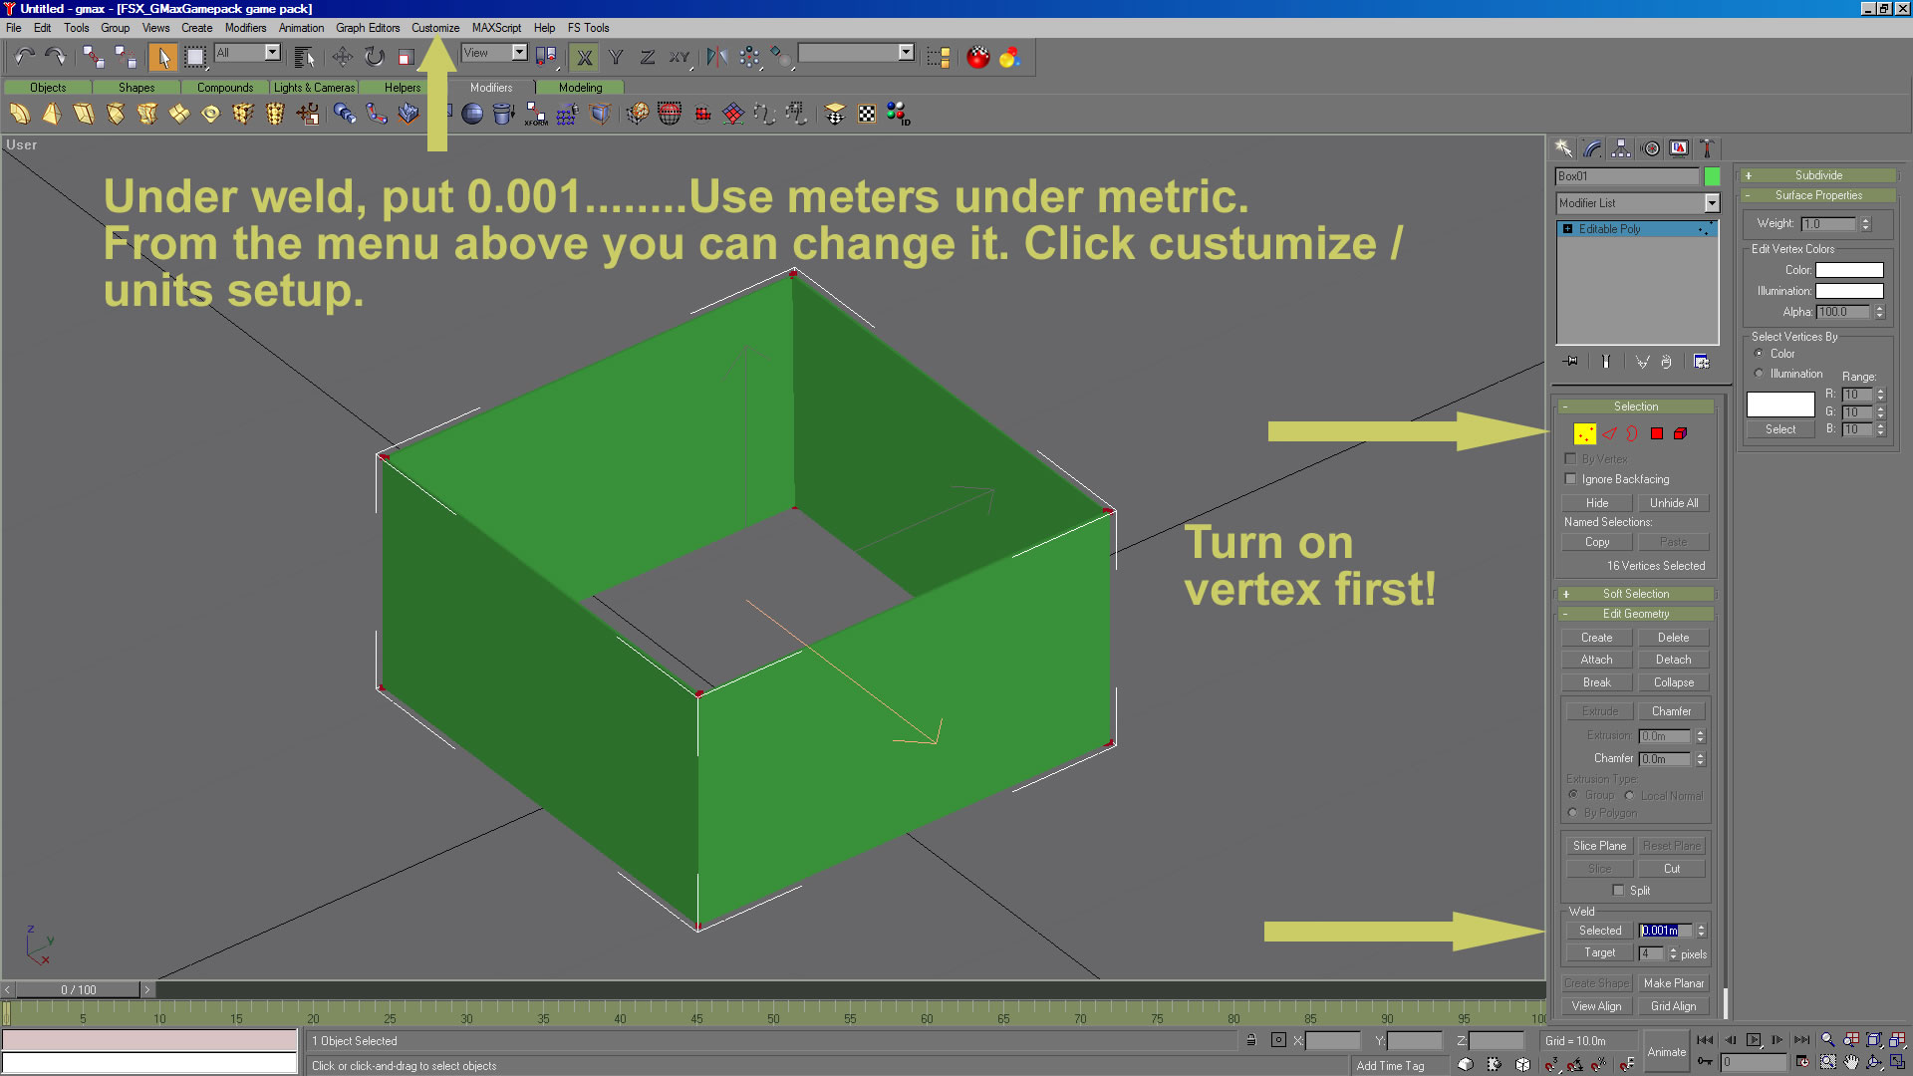Image resolution: width=1913 pixels, height=1076 pixels.
Task: Click the Edit Vertex Colors color swatch
Action: point(1849,270)
